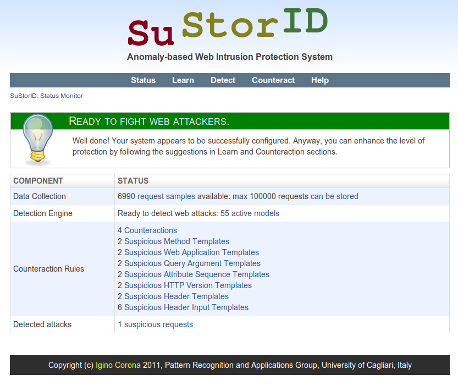
Task: Open Suspicious Attribute Sequence Templates link
Action: (197, 274)
